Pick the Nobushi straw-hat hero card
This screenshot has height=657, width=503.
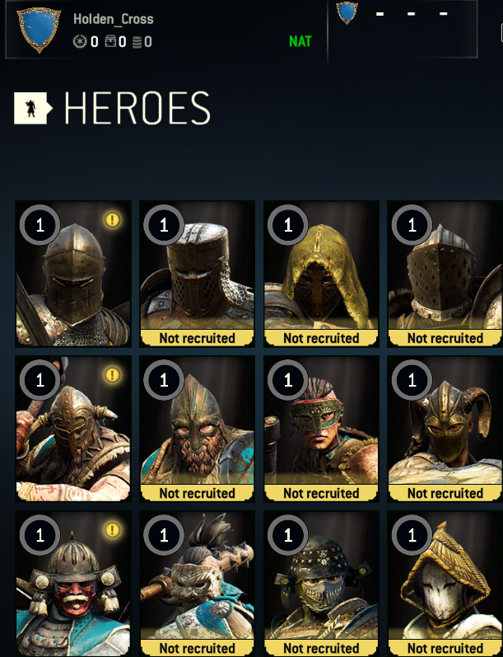[445, 584]
